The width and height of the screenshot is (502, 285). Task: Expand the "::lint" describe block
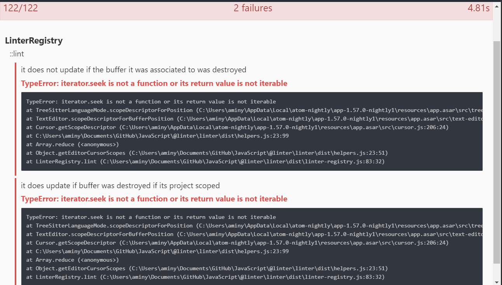pos(16,54)
